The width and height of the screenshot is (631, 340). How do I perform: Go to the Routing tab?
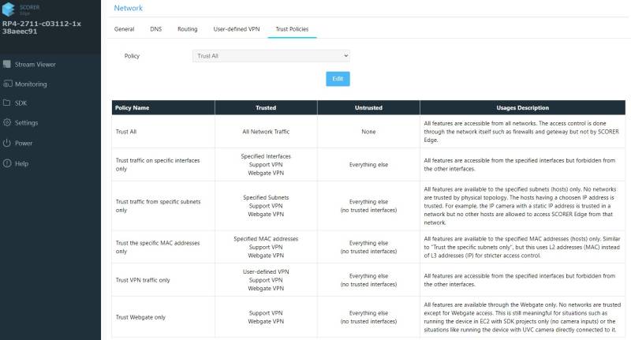(187, 29)
